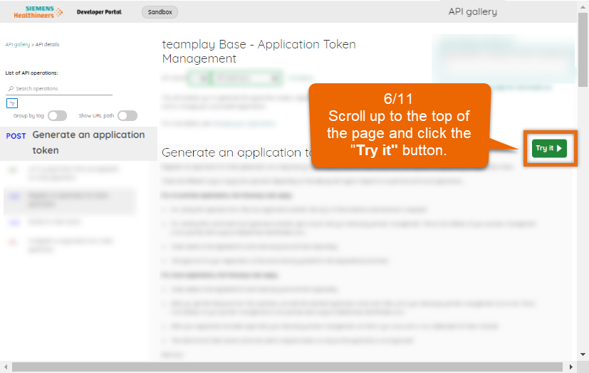Image resolution: width=589 pixels, height=373 pixels.
Task: Open the API gallery menu item
Action: (x=472, y=11)
